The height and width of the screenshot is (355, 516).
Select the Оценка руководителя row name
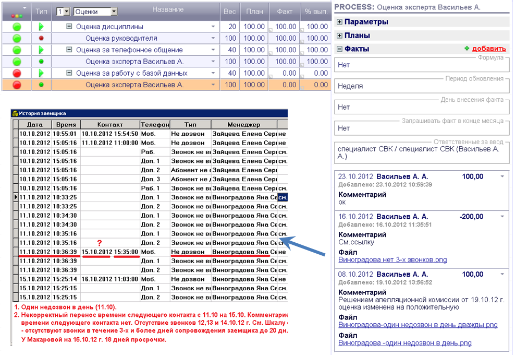(x=121, y=38)
